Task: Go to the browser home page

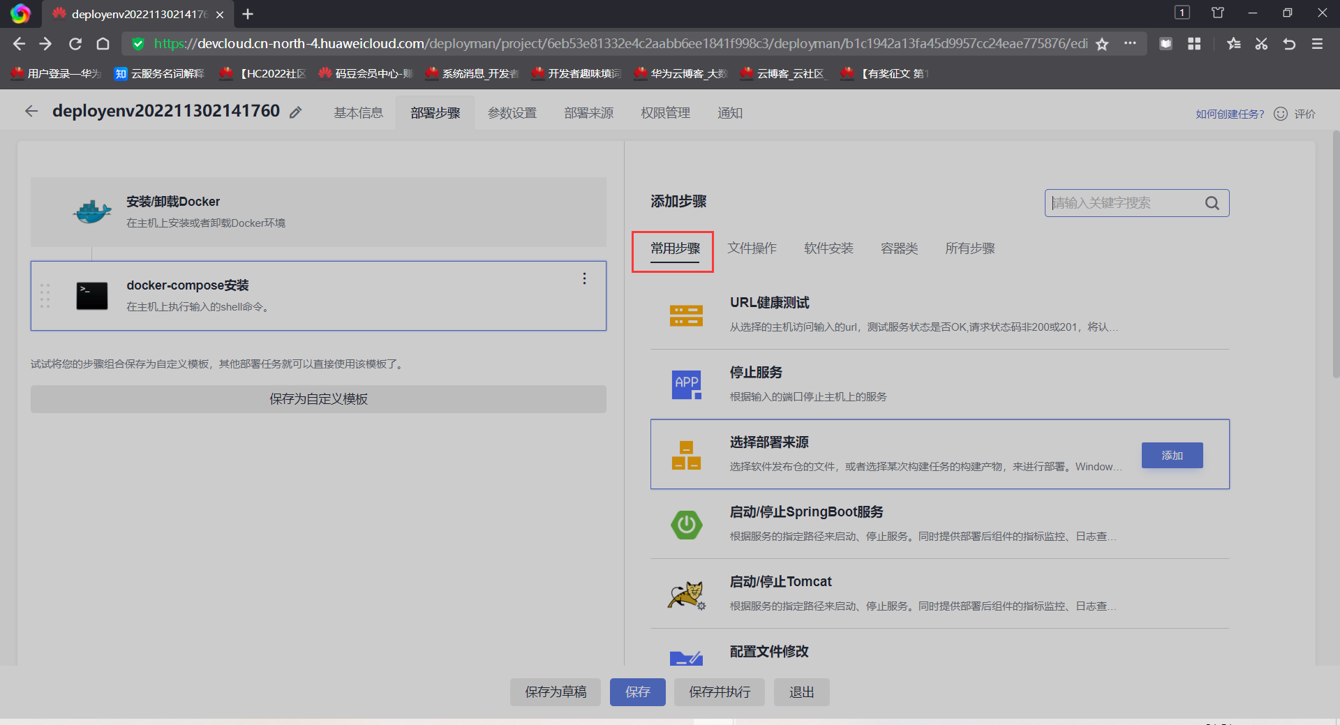Action: 103,44
